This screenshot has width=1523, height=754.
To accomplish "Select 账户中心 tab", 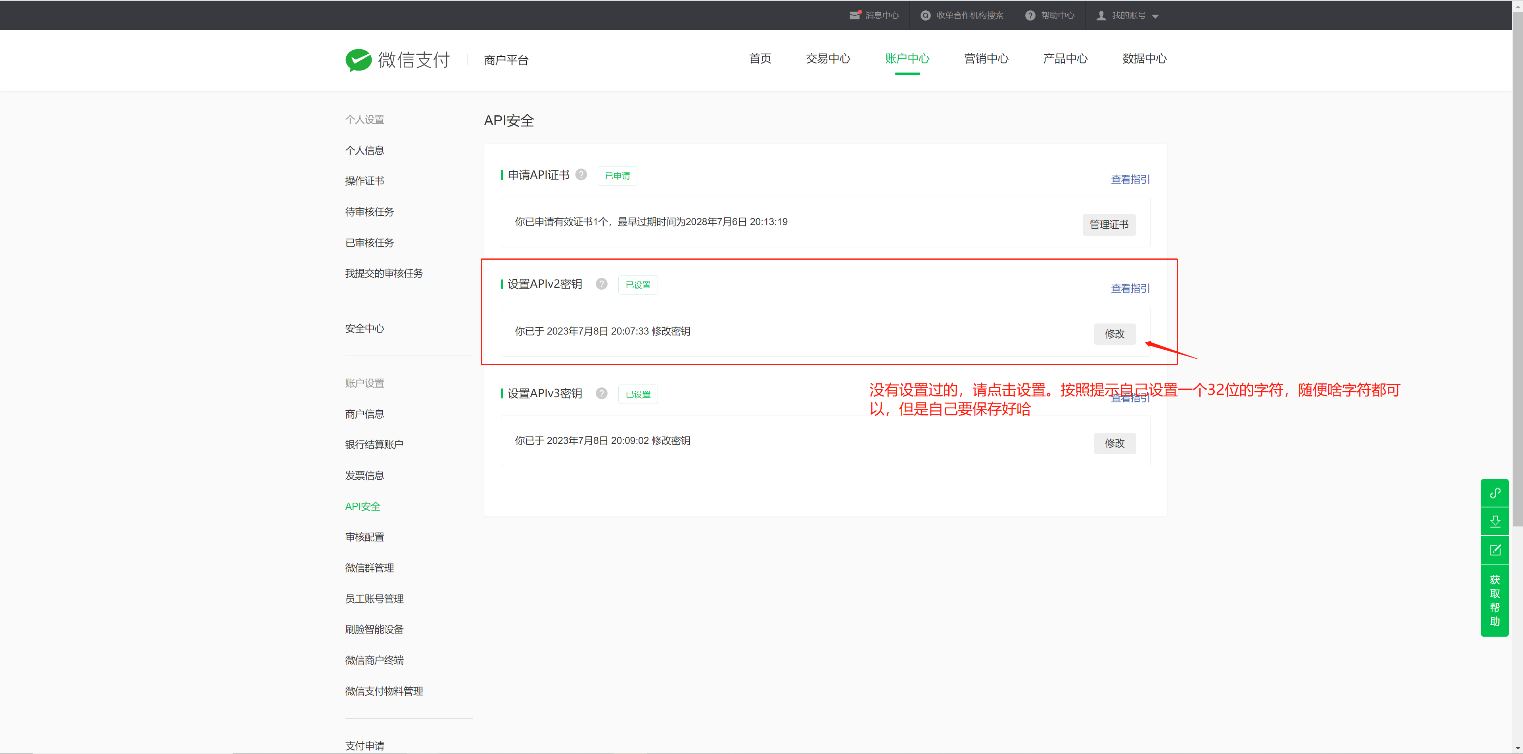I will pyautogui.click(x=907, y=59).
